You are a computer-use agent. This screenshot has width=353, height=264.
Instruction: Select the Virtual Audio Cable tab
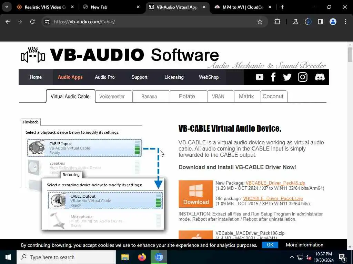pyautogui.click(x=70, y=97)
